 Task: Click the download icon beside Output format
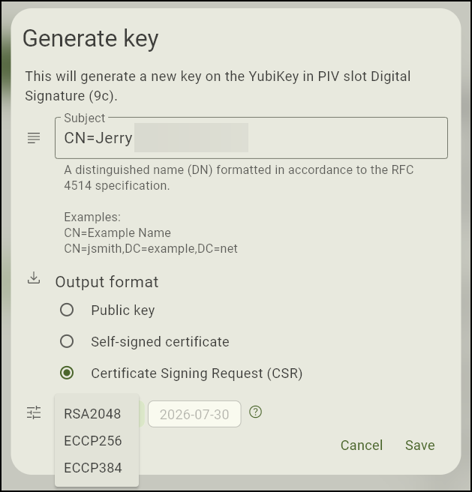(x=34, y=279)
